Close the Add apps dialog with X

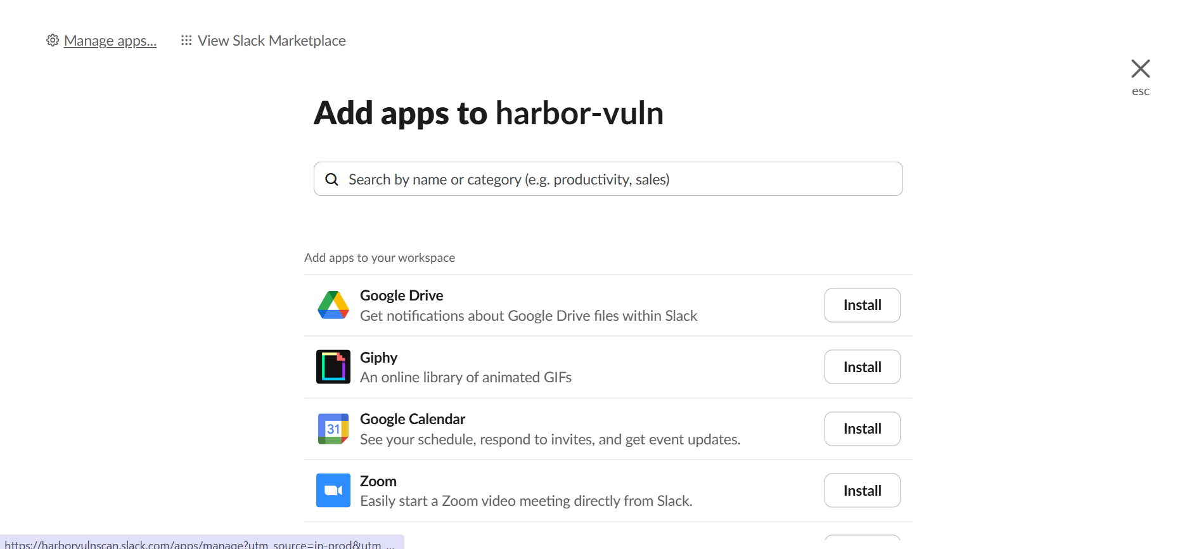(1140, 68)
